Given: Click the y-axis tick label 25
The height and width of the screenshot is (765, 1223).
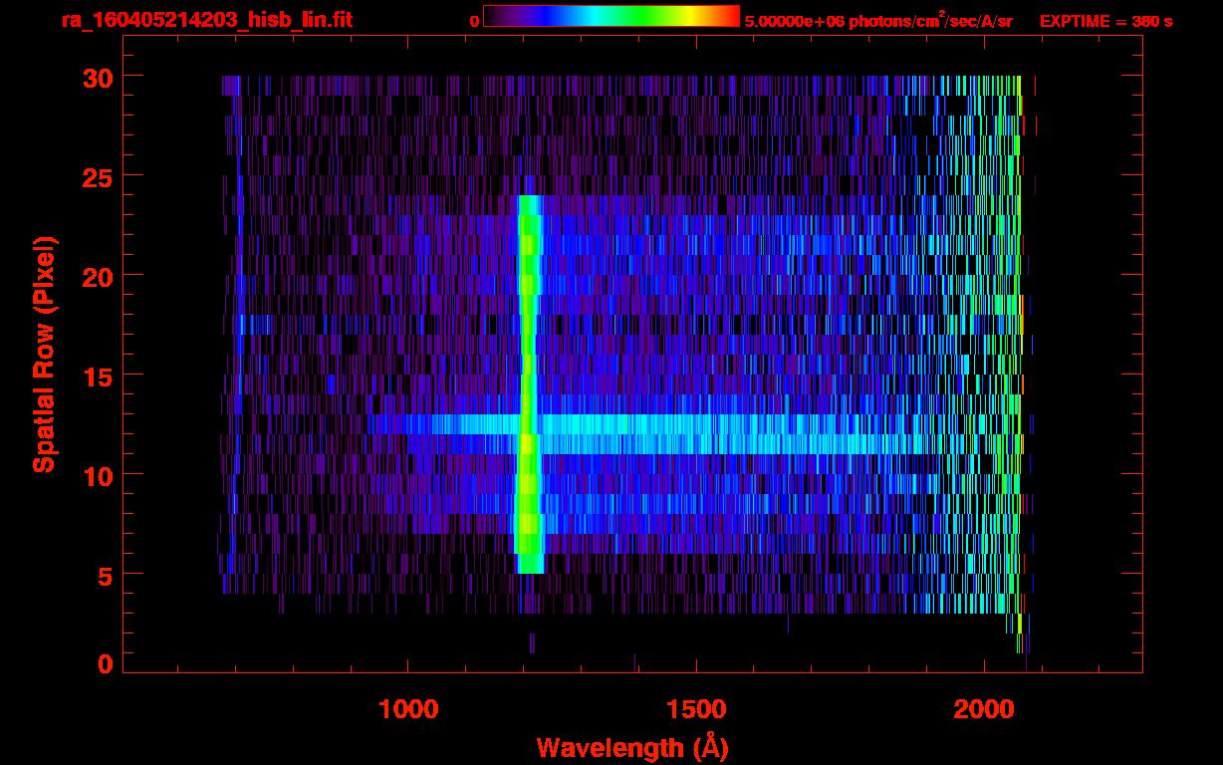Looking at the screenshot, I should 99,176.
